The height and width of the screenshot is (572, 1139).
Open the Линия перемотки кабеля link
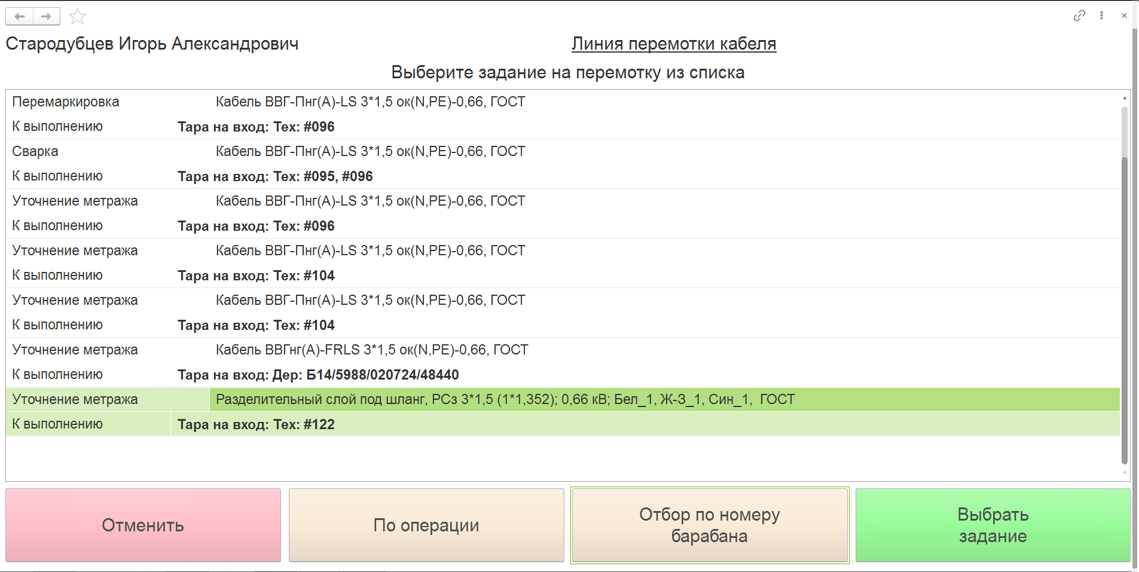click(x=674, y=44)
